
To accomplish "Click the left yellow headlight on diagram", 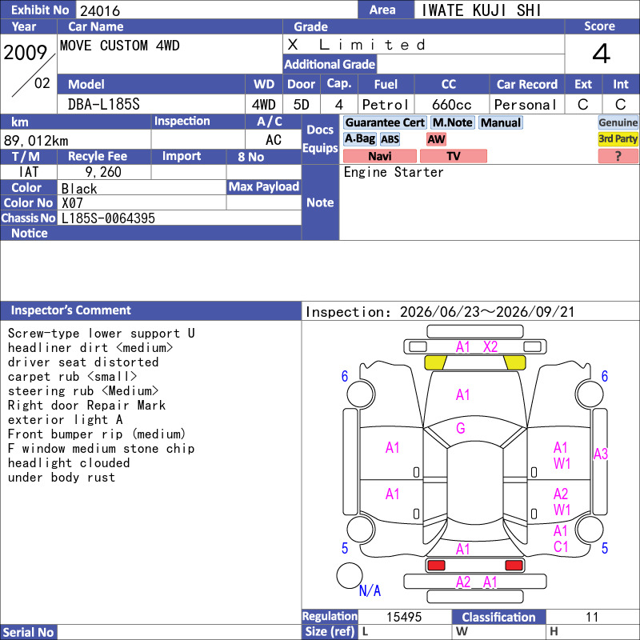I will pos(435,362).
